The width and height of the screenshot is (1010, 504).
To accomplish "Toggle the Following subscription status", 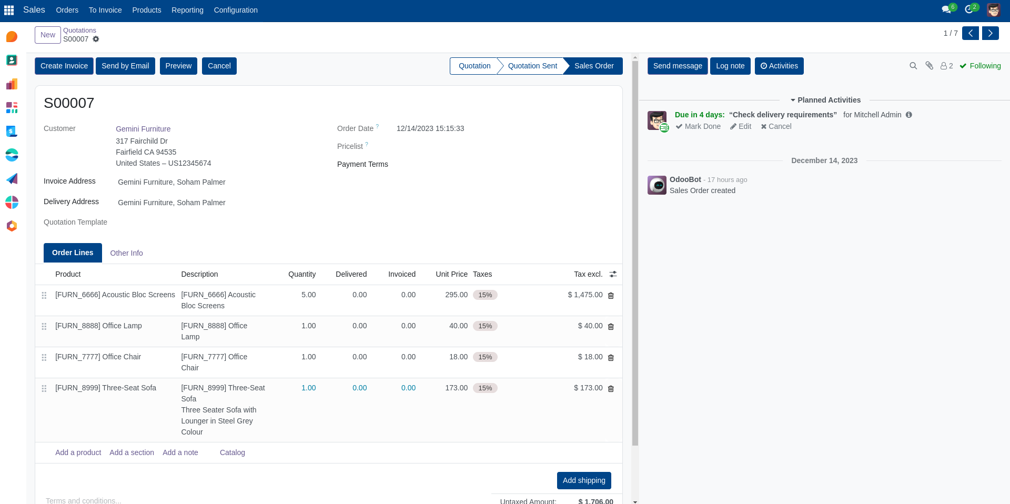I will pos(980,66).
